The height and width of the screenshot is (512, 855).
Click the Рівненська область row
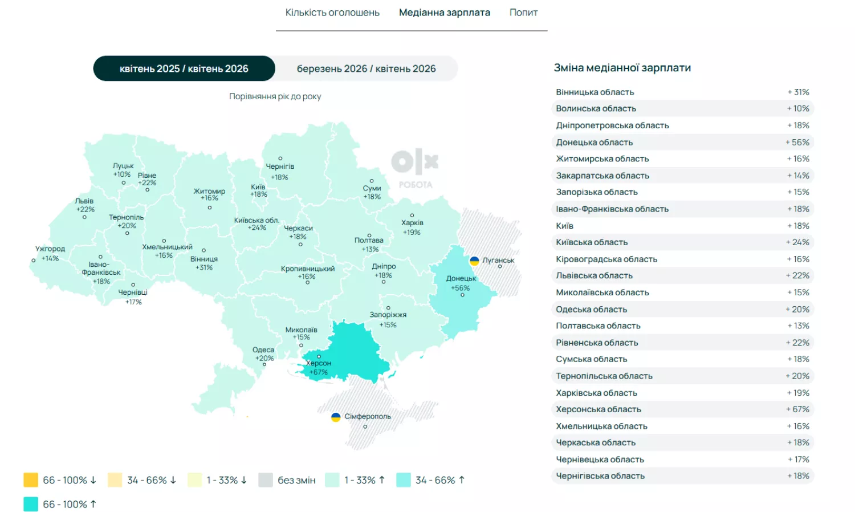point(682,343)
